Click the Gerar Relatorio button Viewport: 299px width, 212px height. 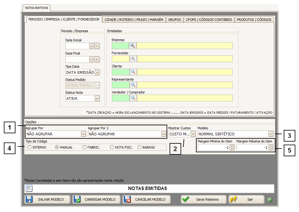(203, 199)
